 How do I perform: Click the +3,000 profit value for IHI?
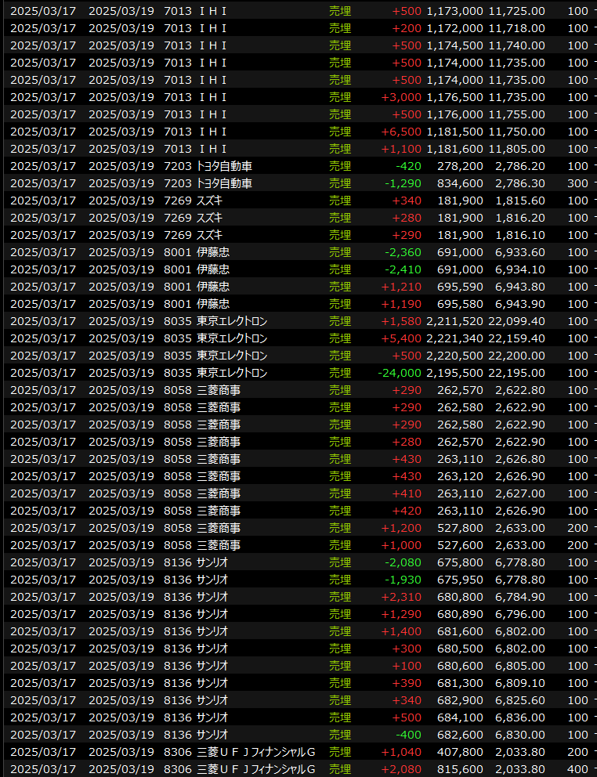[x=401, y=97]
